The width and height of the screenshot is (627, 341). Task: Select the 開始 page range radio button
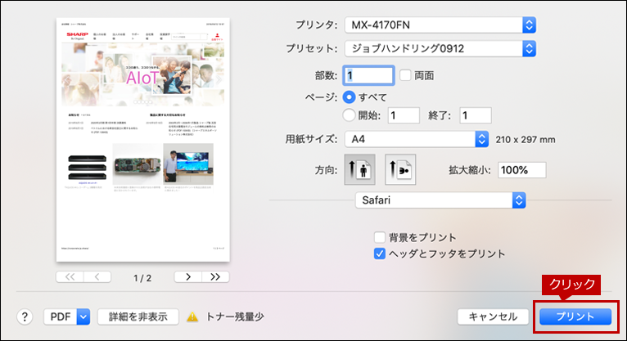click(349, 115)
